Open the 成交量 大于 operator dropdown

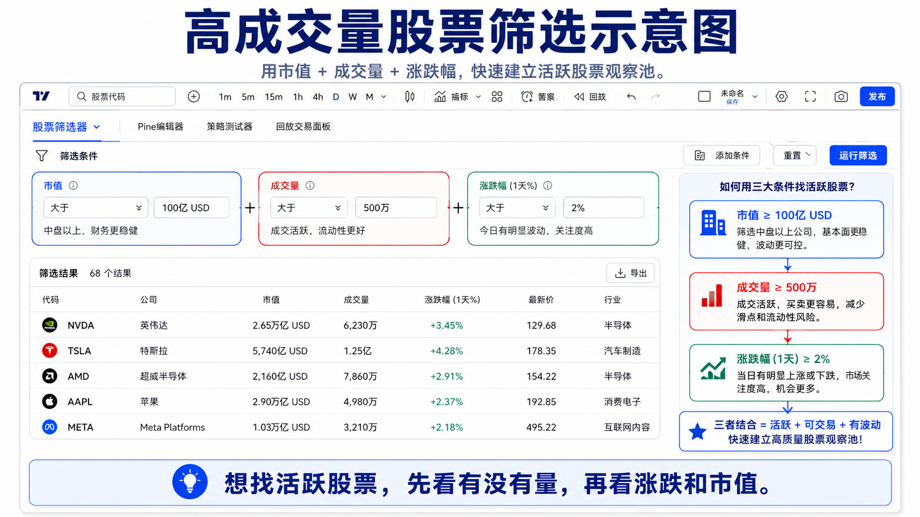point(309,208)
